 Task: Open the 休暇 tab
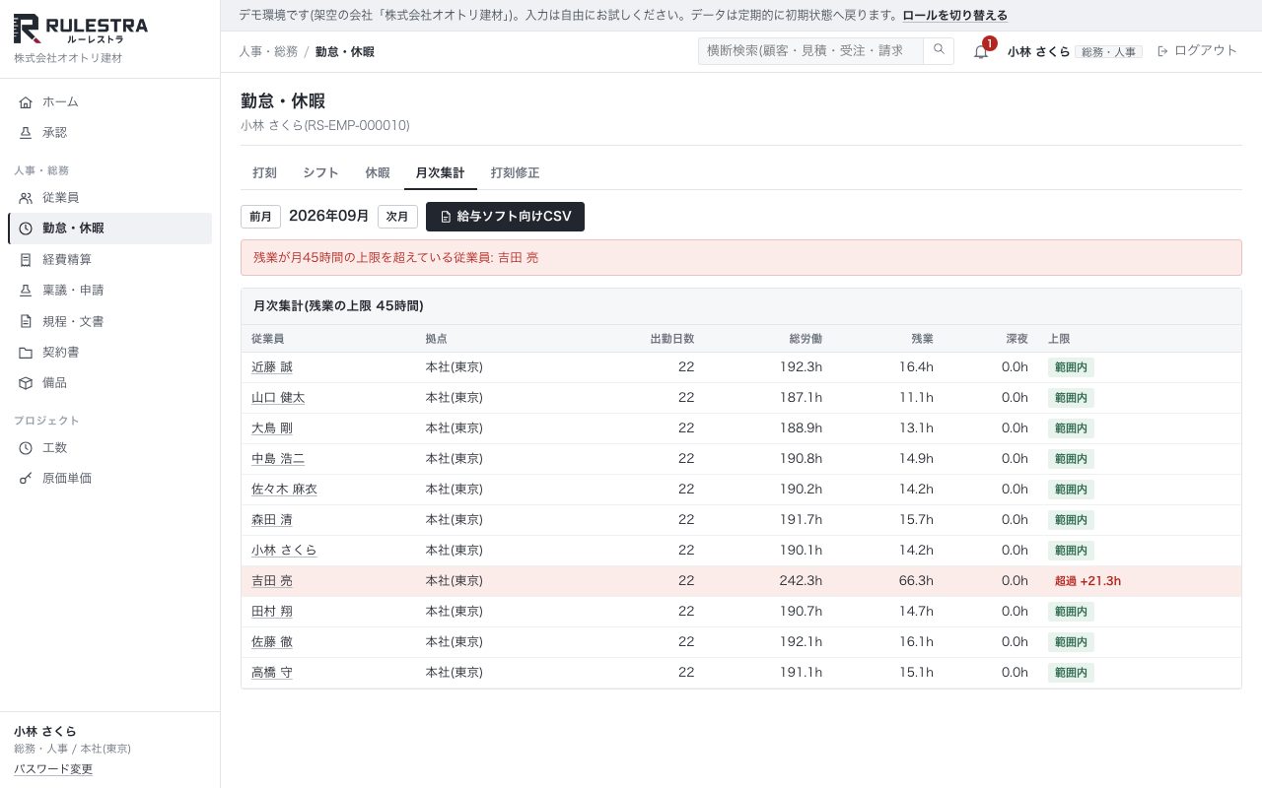(378, 172)
